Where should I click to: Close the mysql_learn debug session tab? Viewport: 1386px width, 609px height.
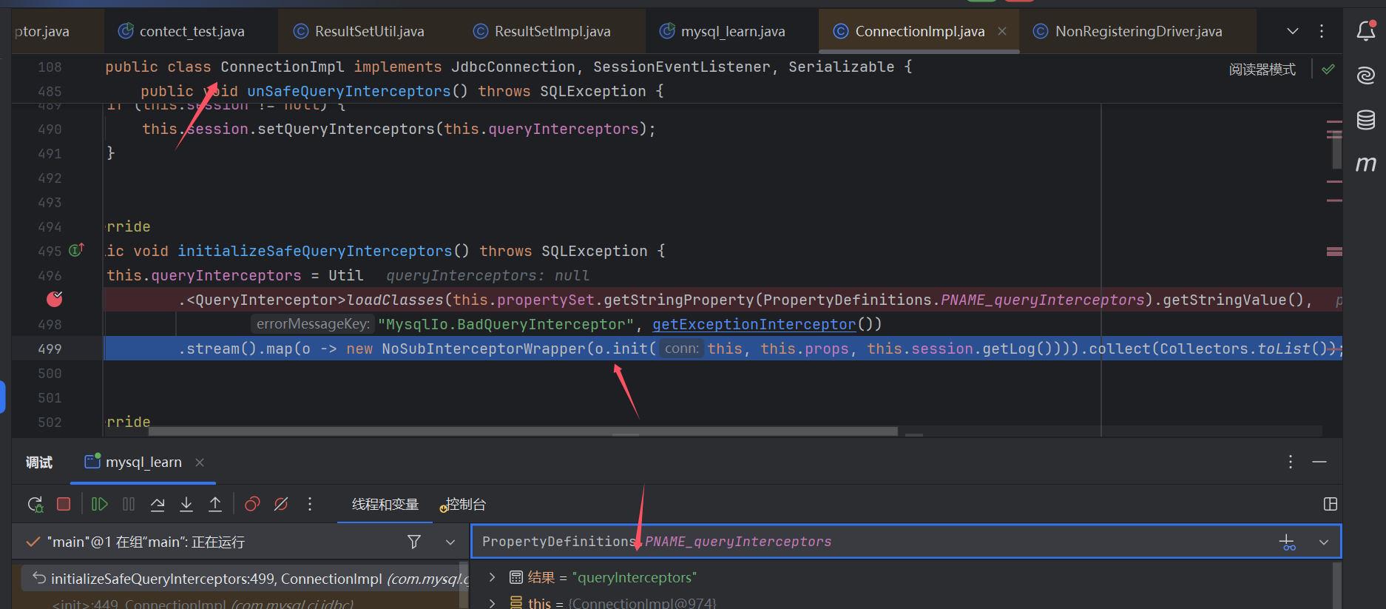(x=200, y=462)
